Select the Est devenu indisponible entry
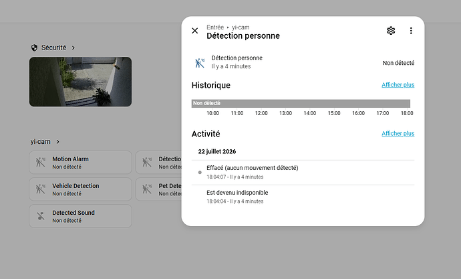The height and width of the screenshot is (279, 461). coord(303,197)
